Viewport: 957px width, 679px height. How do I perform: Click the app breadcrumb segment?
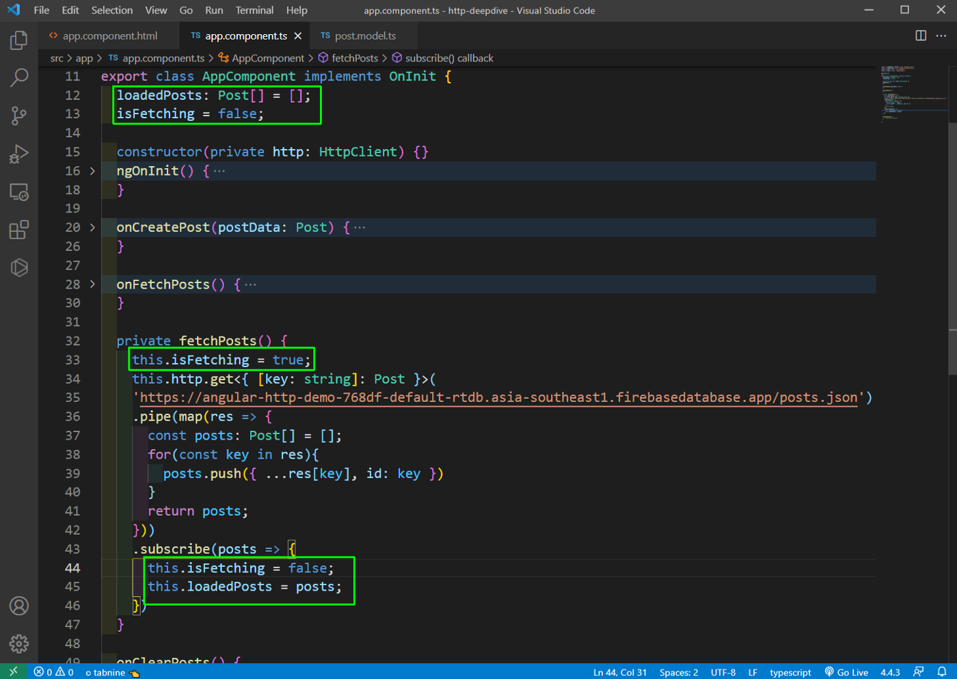point(84,58)
